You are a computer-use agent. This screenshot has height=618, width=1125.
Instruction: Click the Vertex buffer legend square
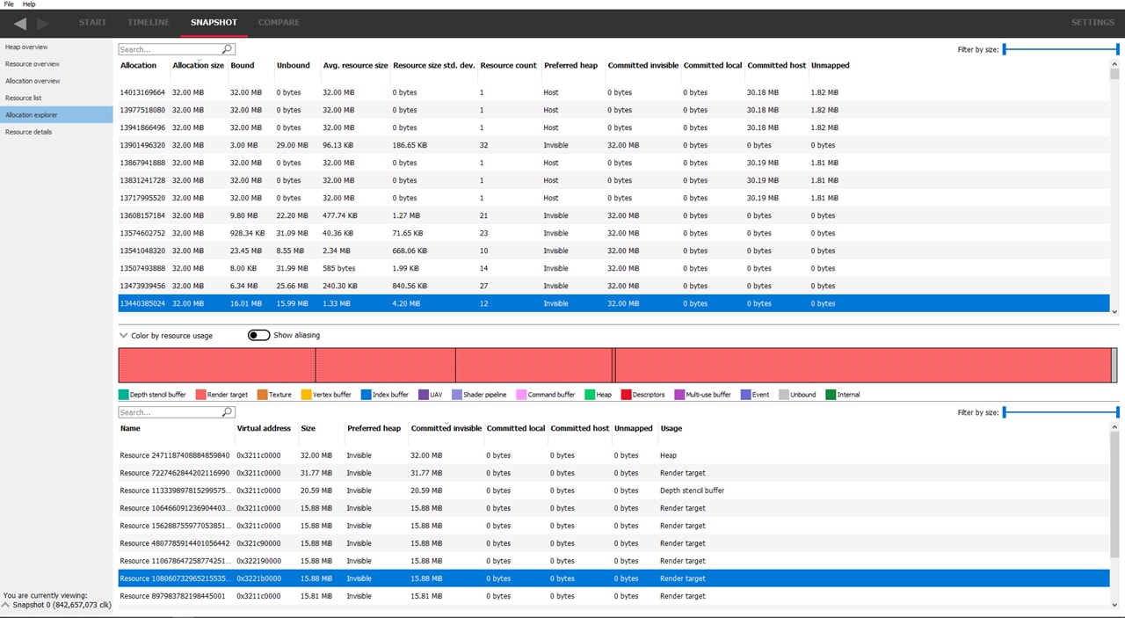[x=306, y=395]
